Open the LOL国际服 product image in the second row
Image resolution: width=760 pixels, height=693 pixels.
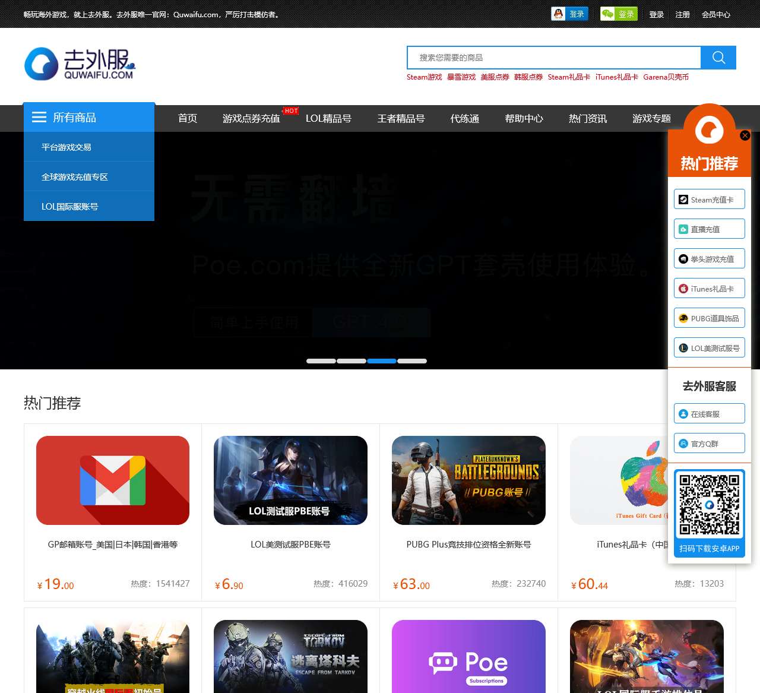pyautogui.click(x=647, y=656)
